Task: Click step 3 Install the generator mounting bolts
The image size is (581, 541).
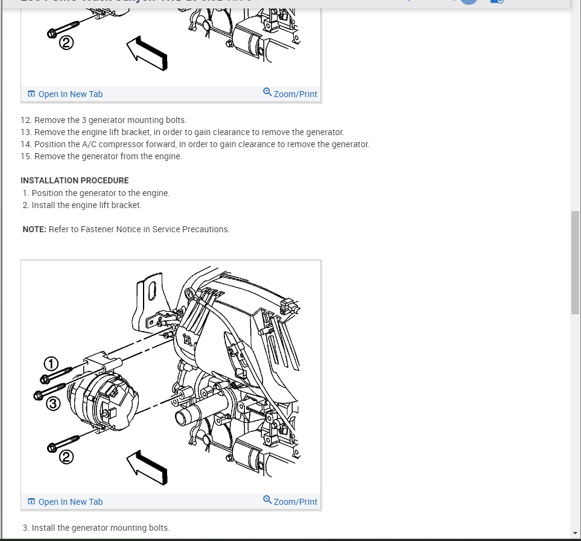Action: pyautogui.click(x=97, y=528)
